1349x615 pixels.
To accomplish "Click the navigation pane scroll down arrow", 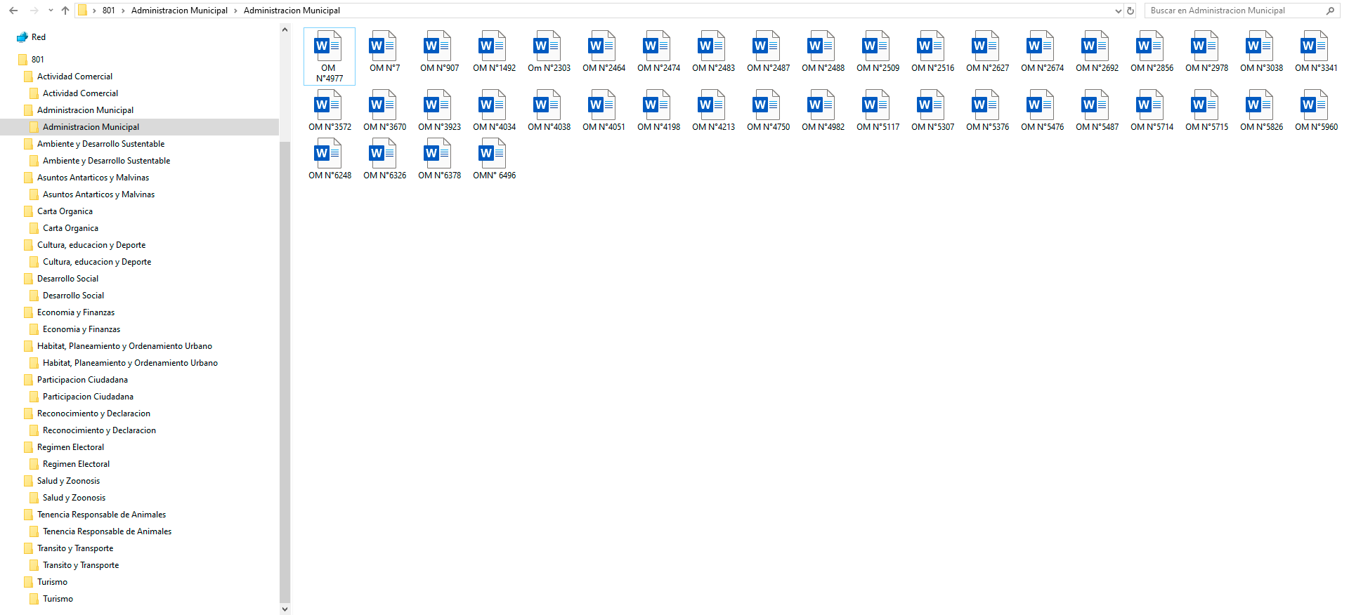I will (285, 609).
